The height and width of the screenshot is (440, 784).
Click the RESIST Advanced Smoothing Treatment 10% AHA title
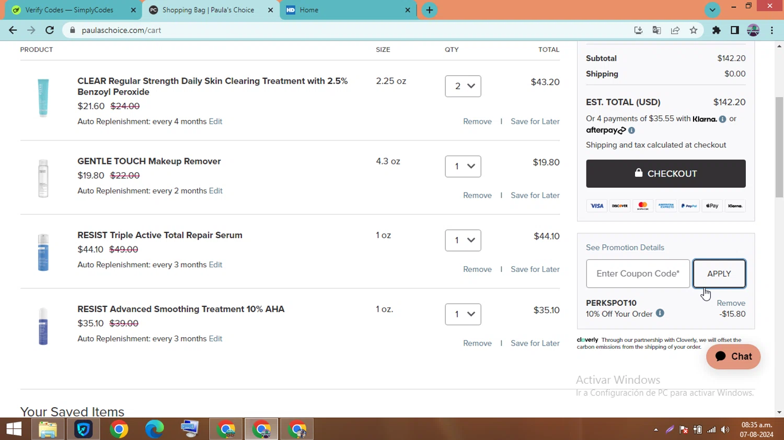181,309
